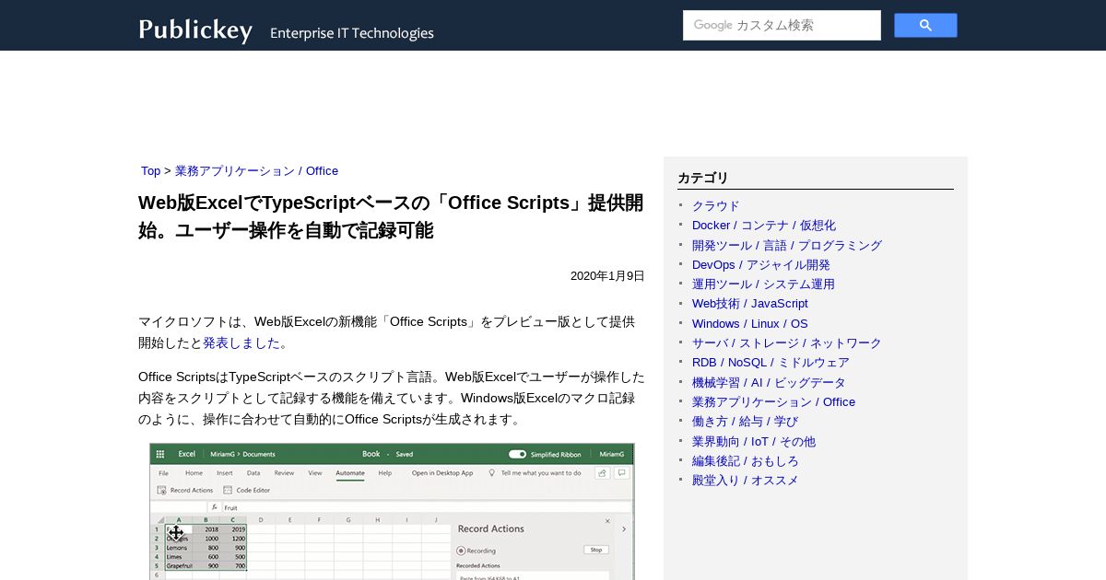
Task: Click the Enterprise IT Technologies tagline
Action: [351, 33]
